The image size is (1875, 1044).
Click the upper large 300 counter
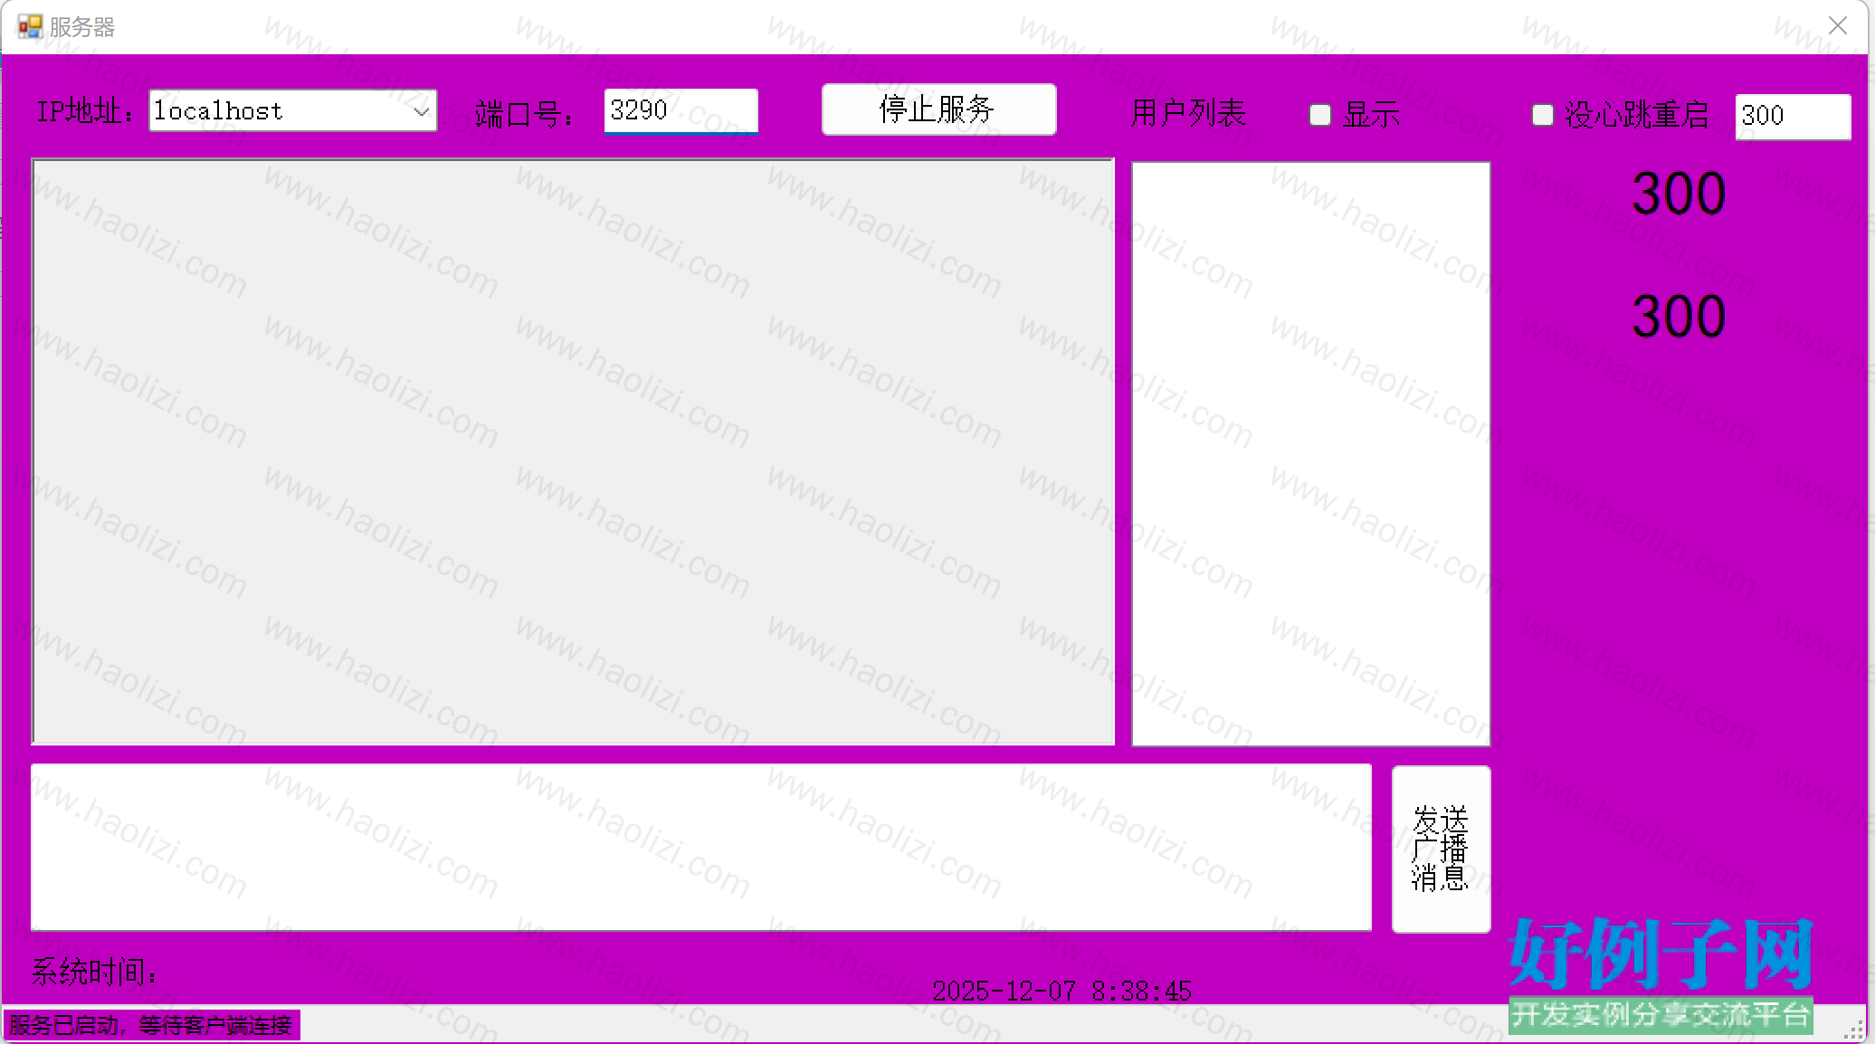[1679, 193]
